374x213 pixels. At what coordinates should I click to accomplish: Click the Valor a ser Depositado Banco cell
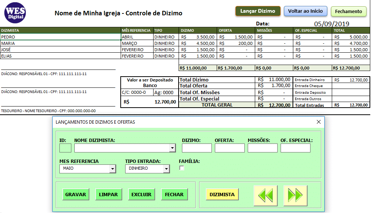pos(150,83)
